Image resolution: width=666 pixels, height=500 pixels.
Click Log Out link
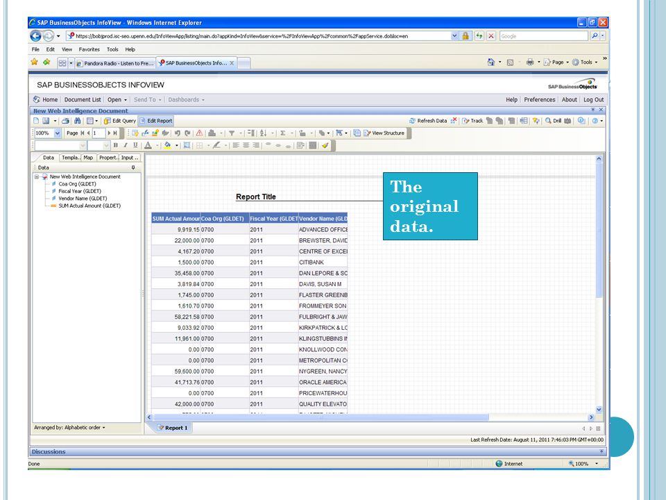pyautogui.click(x=593, y=99)
